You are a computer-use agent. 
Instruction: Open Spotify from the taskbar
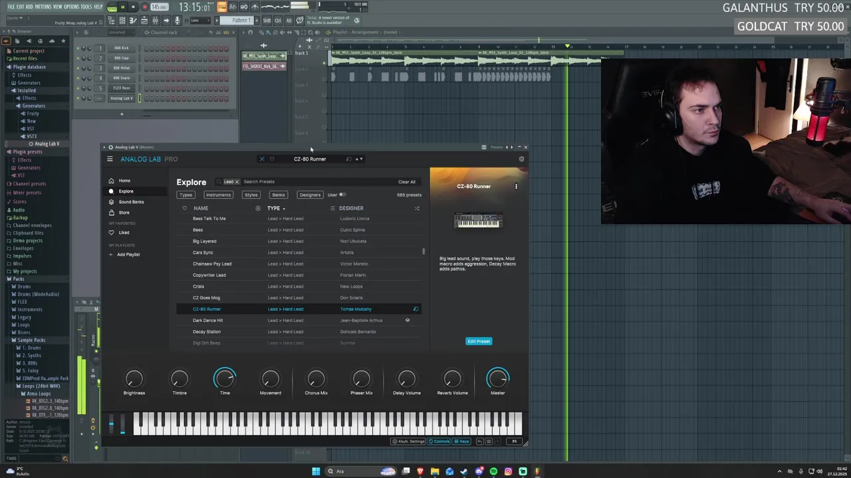tap(493, 471)
